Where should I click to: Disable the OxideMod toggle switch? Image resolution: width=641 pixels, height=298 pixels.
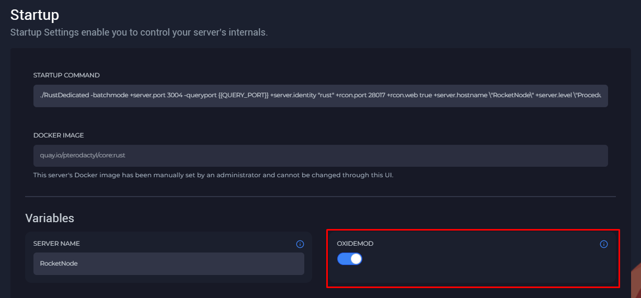coord(350,259)
